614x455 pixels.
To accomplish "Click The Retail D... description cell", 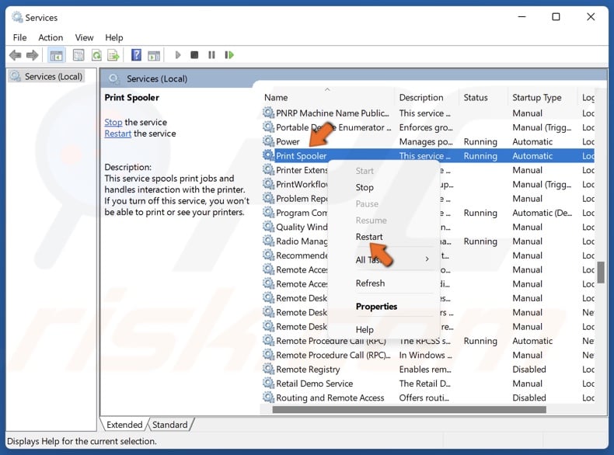I will pyautogui.click(x=425, y=384).
